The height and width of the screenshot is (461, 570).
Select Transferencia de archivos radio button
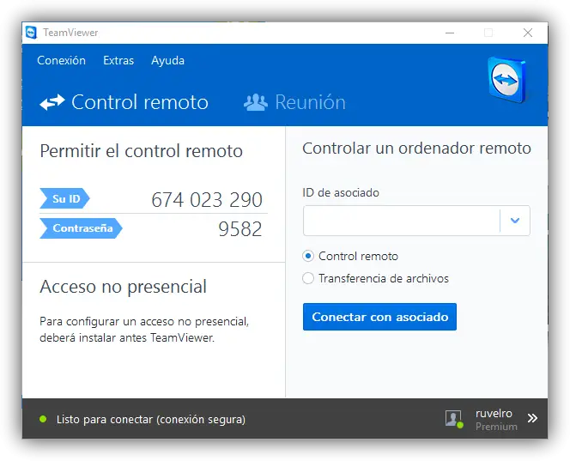(308, 278)
